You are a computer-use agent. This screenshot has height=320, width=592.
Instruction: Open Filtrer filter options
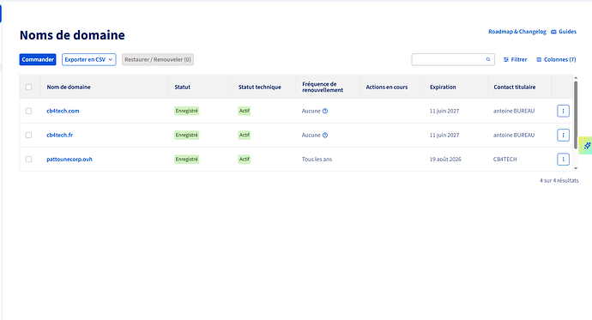click(x=516, y=59)
